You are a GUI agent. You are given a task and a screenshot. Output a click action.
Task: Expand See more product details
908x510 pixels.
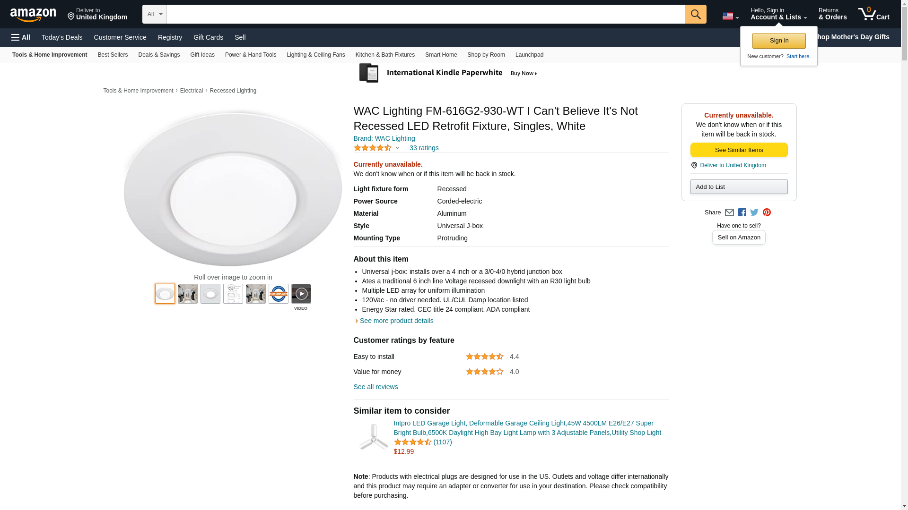click(396, 321)
